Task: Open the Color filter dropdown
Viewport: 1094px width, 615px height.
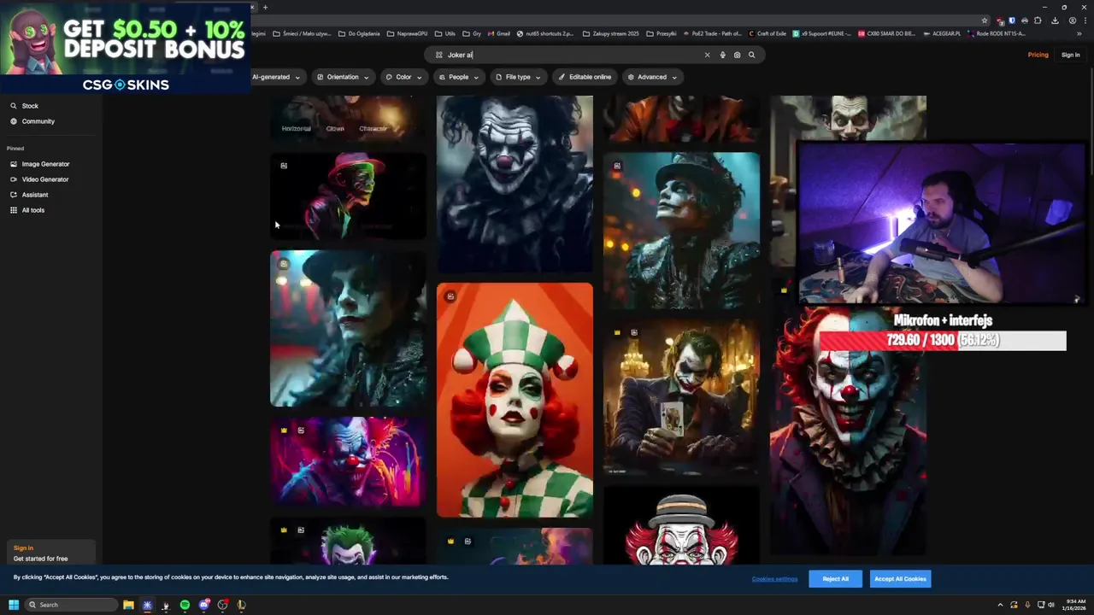Action: [403, 77]
